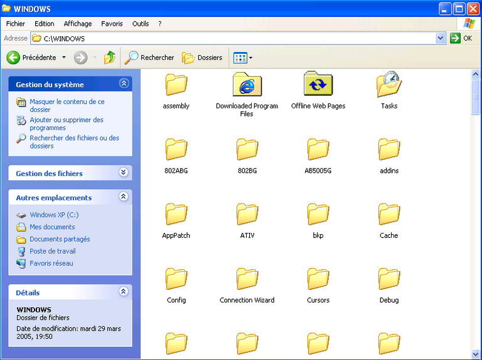This screenshot has width=482, height=360.
Task: Open the view mode (Affichage) dropdown
Action: [243, 58]
